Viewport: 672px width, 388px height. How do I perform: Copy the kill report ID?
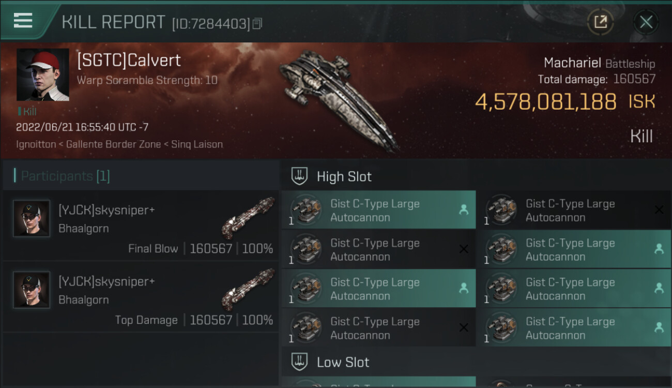257,24
